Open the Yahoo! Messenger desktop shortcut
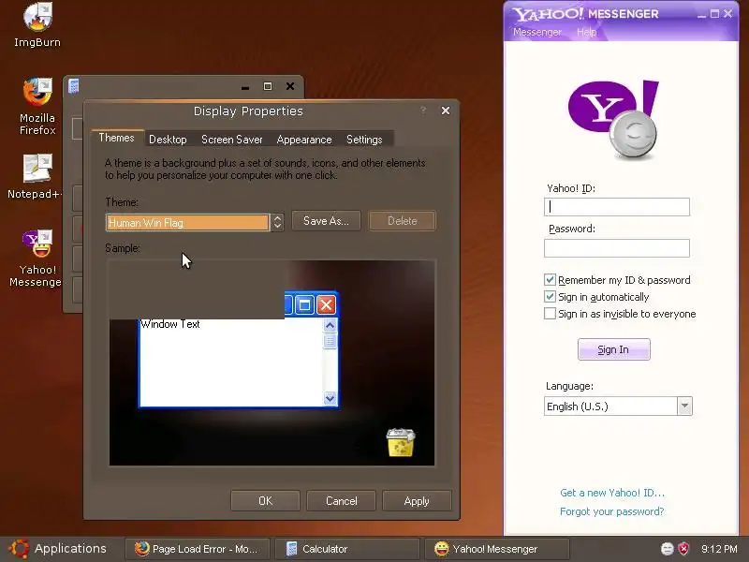The width and height of the screenshot is (749, 562). (x=36, y=259)
